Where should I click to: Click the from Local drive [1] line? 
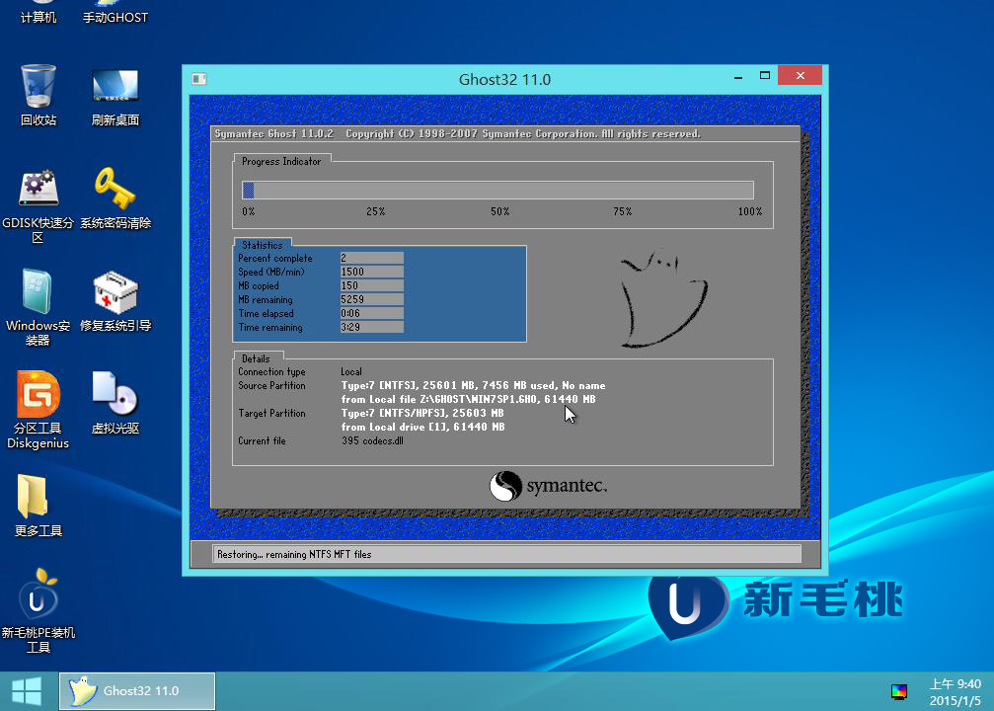tap(422, 427)
